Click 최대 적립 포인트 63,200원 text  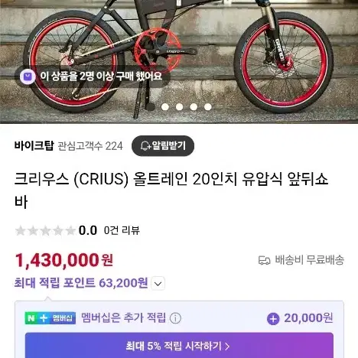coord(81,283)
